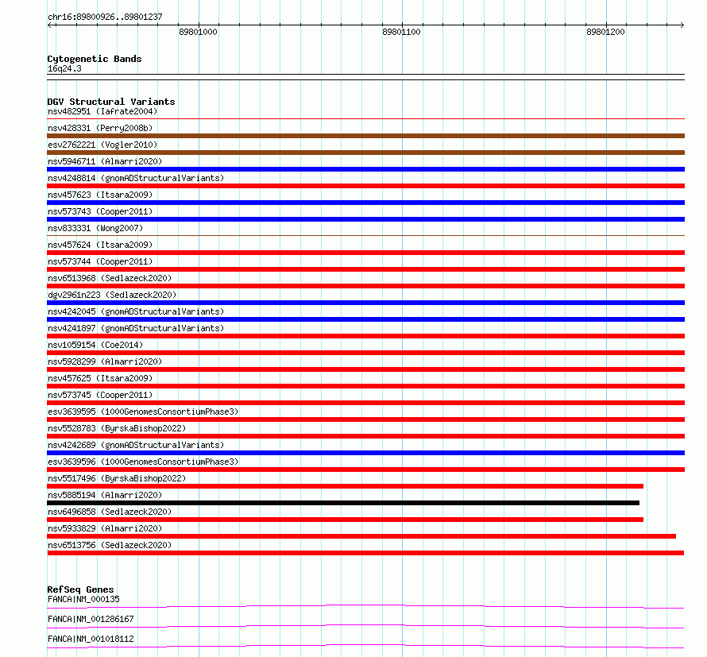Select variant esv3639595 1000Genomes label

click(143, 412)
